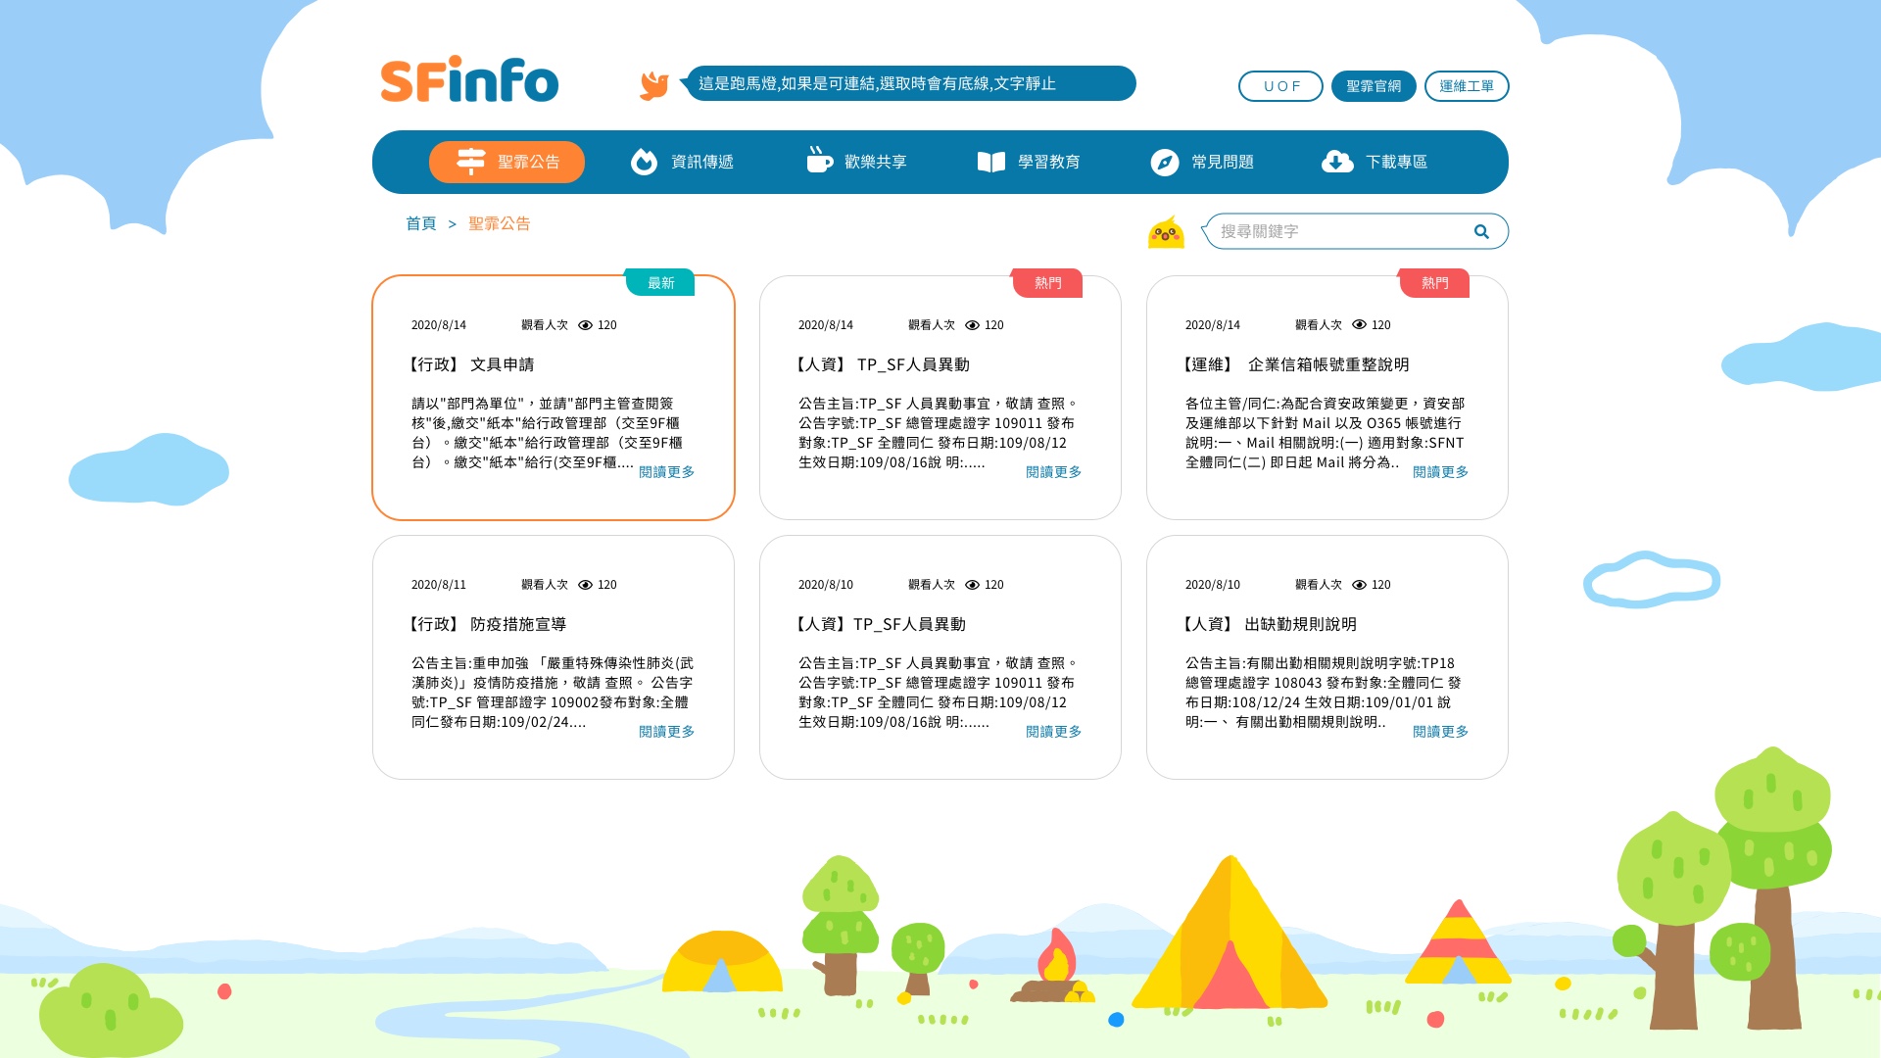The height and width of the screenshot is (1058, 1881).
Task: Click the SFinfo logo
Action: click(469, 80)
